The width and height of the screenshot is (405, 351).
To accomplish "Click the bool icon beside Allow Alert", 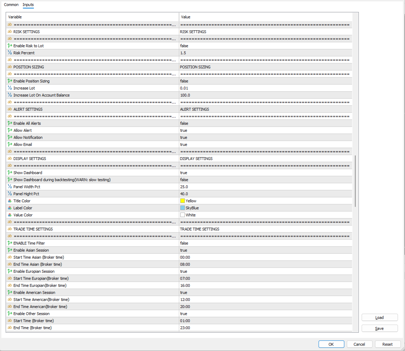I will coord(10,130).
